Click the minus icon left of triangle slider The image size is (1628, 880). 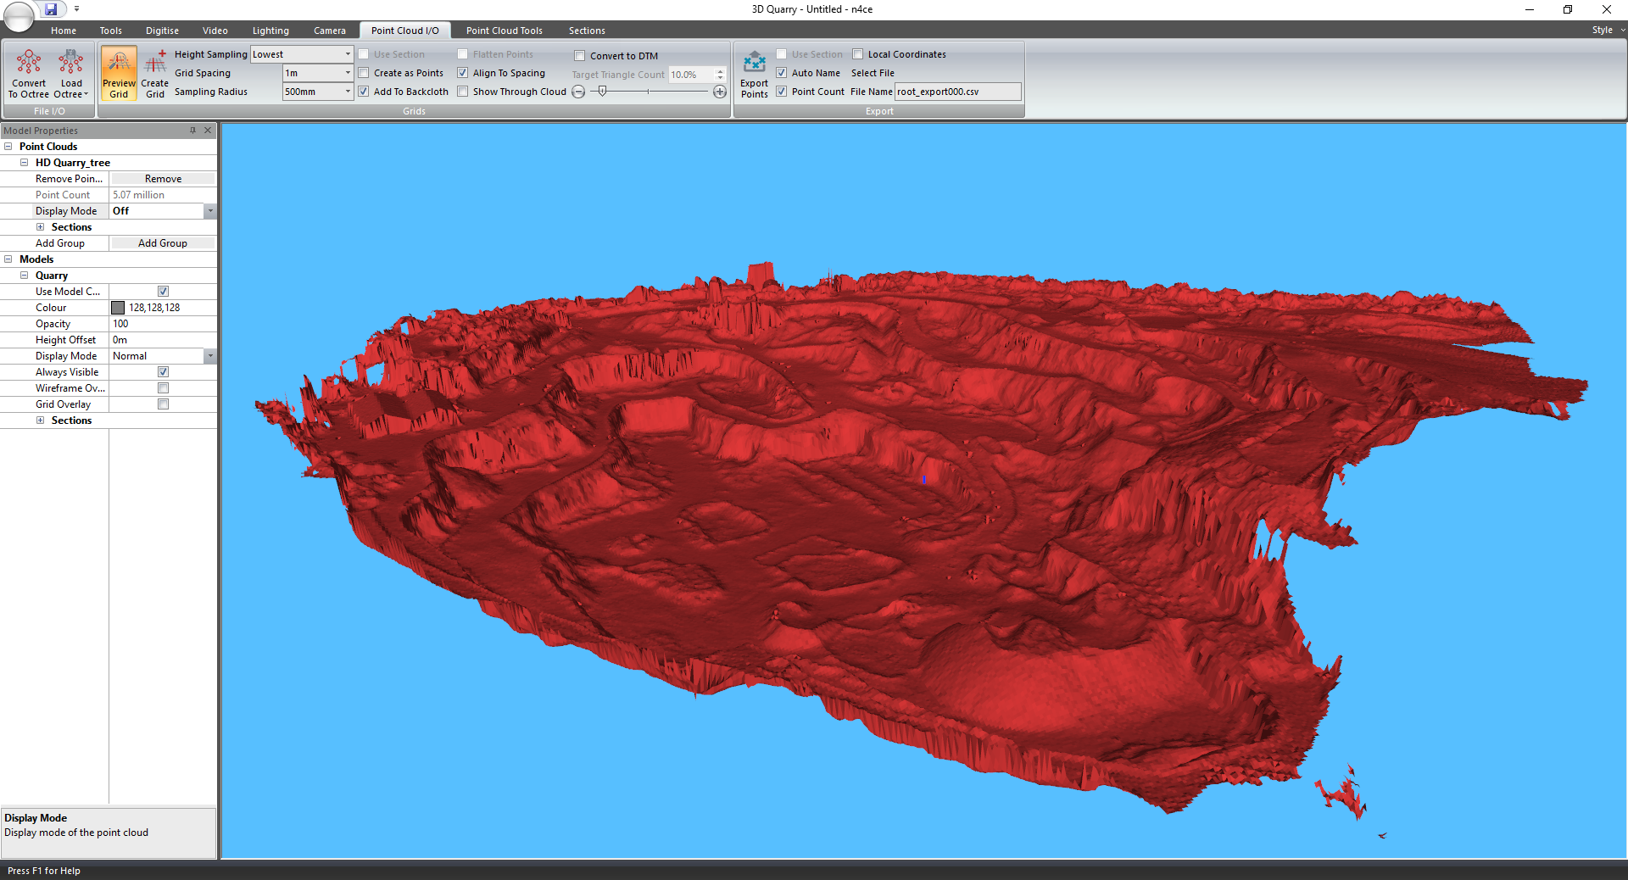coord(578,92)
